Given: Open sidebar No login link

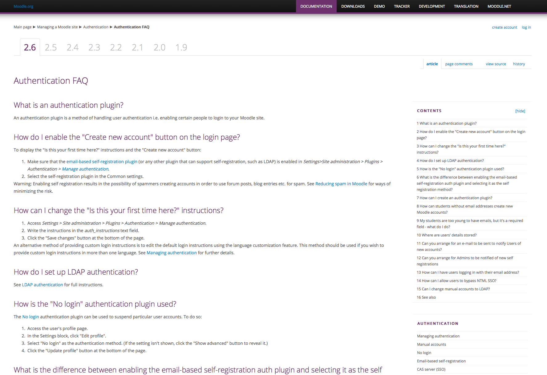Looking at the screenshot, I should (x=424, y=353).
